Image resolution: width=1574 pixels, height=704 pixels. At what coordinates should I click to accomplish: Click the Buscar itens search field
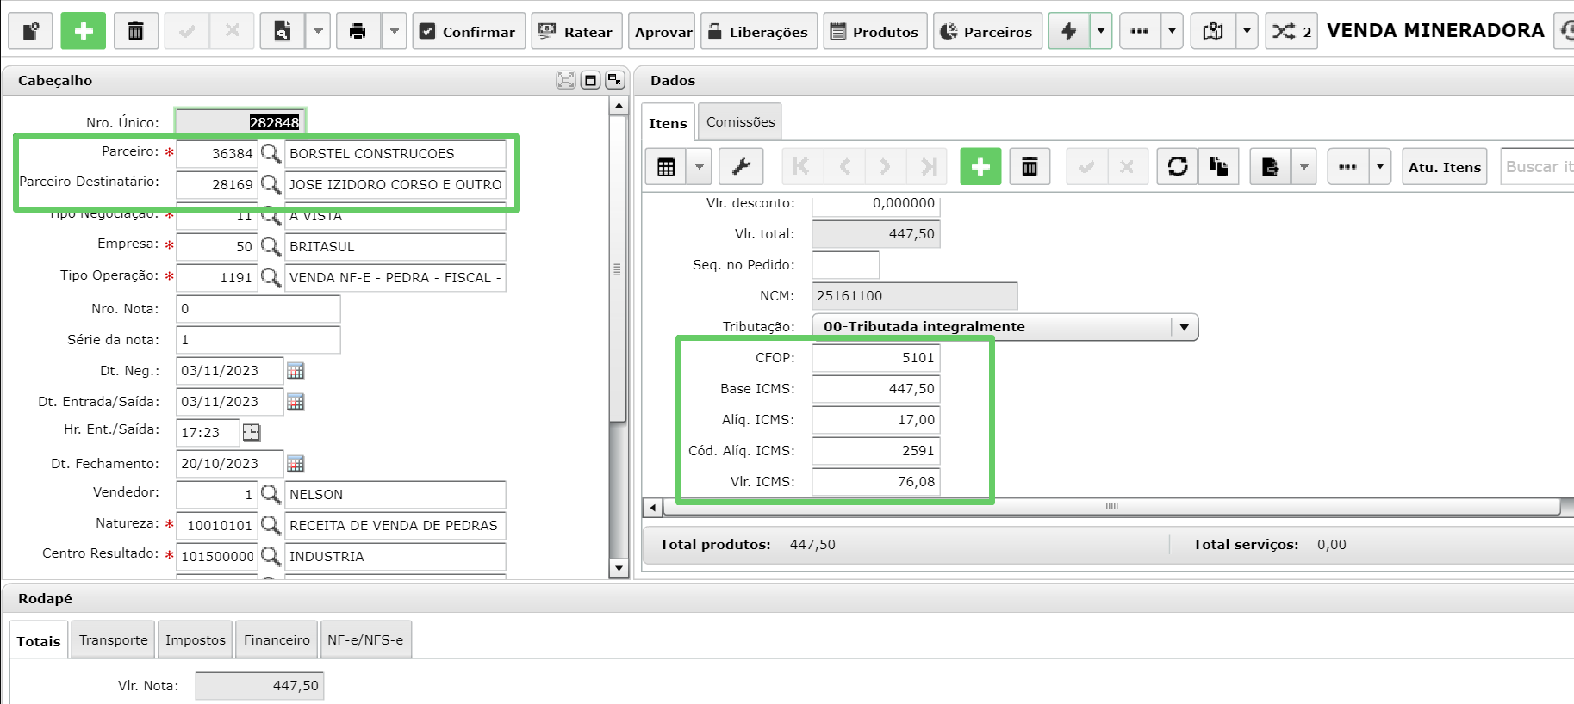click(1538, 167)
